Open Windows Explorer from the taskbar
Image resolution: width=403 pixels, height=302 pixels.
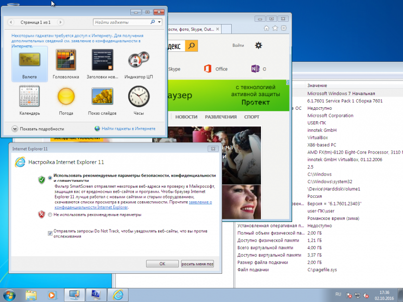point(31,295)
